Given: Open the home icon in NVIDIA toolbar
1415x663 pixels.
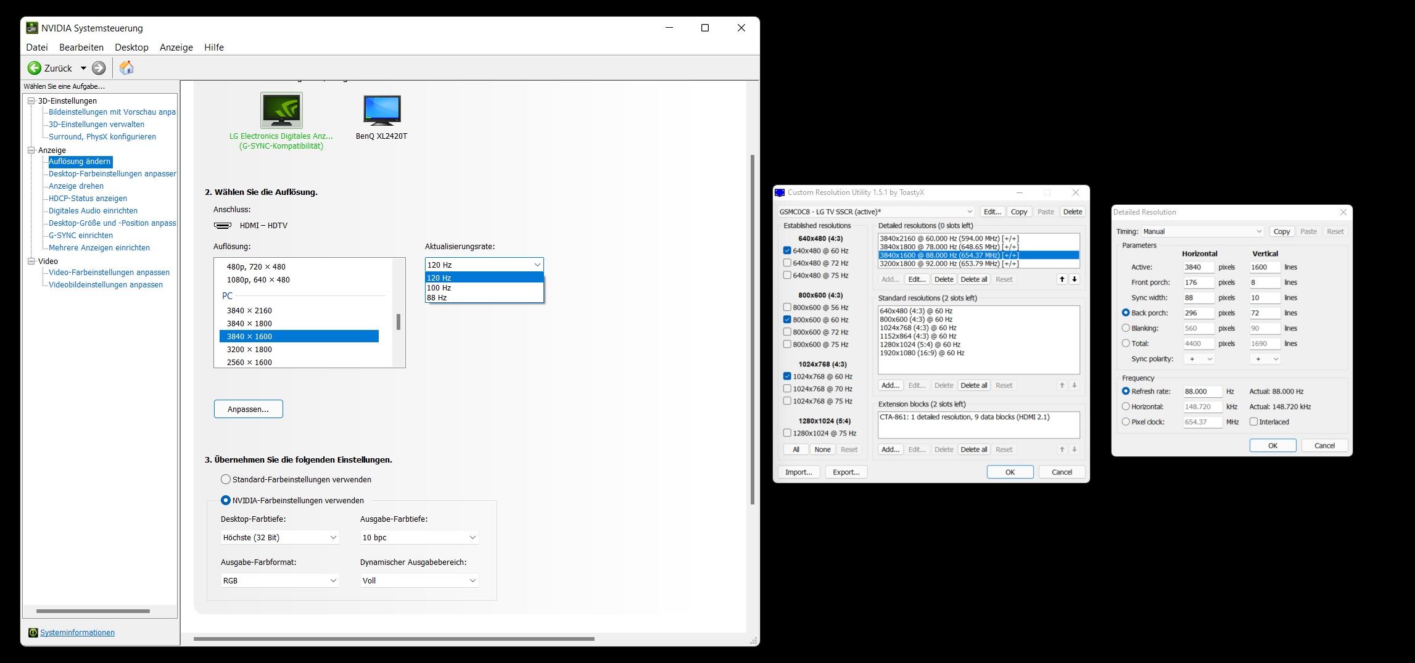Looking at the screenshot, I should [126, 68].
